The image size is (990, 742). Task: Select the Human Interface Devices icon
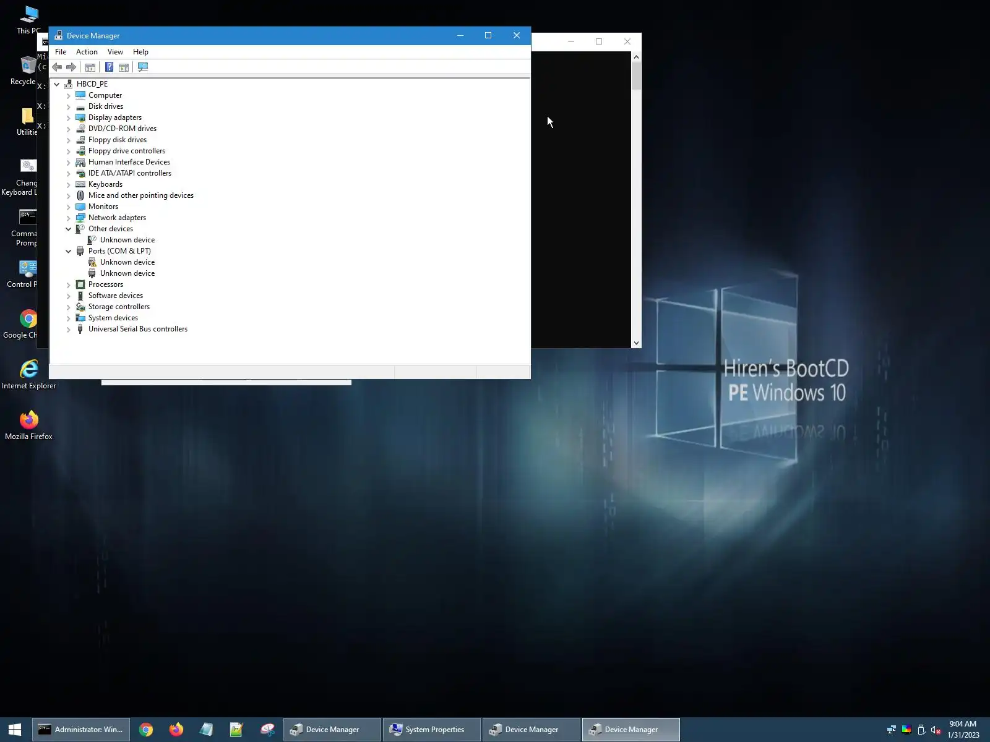tap(80, 162)
